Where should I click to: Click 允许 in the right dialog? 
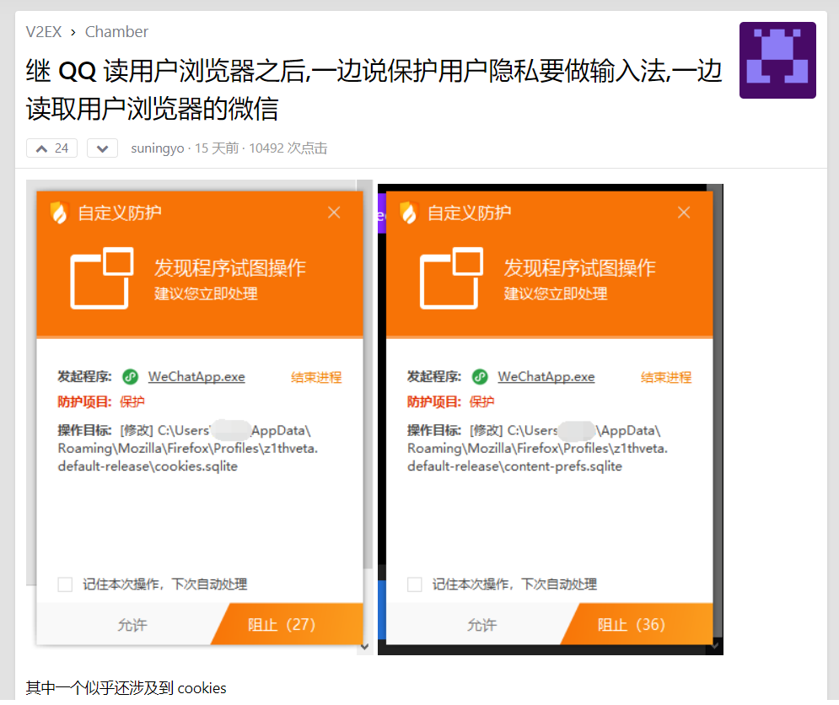(481, 624)
